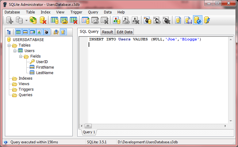Click the Create view icon
238x147 pixels.
click(x=117, y=20)
